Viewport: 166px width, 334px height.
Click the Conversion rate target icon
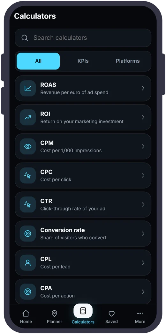coord(28,234)
